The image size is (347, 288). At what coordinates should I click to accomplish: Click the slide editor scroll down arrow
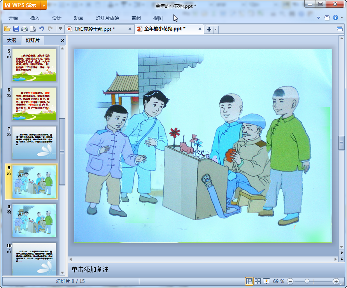342,247
